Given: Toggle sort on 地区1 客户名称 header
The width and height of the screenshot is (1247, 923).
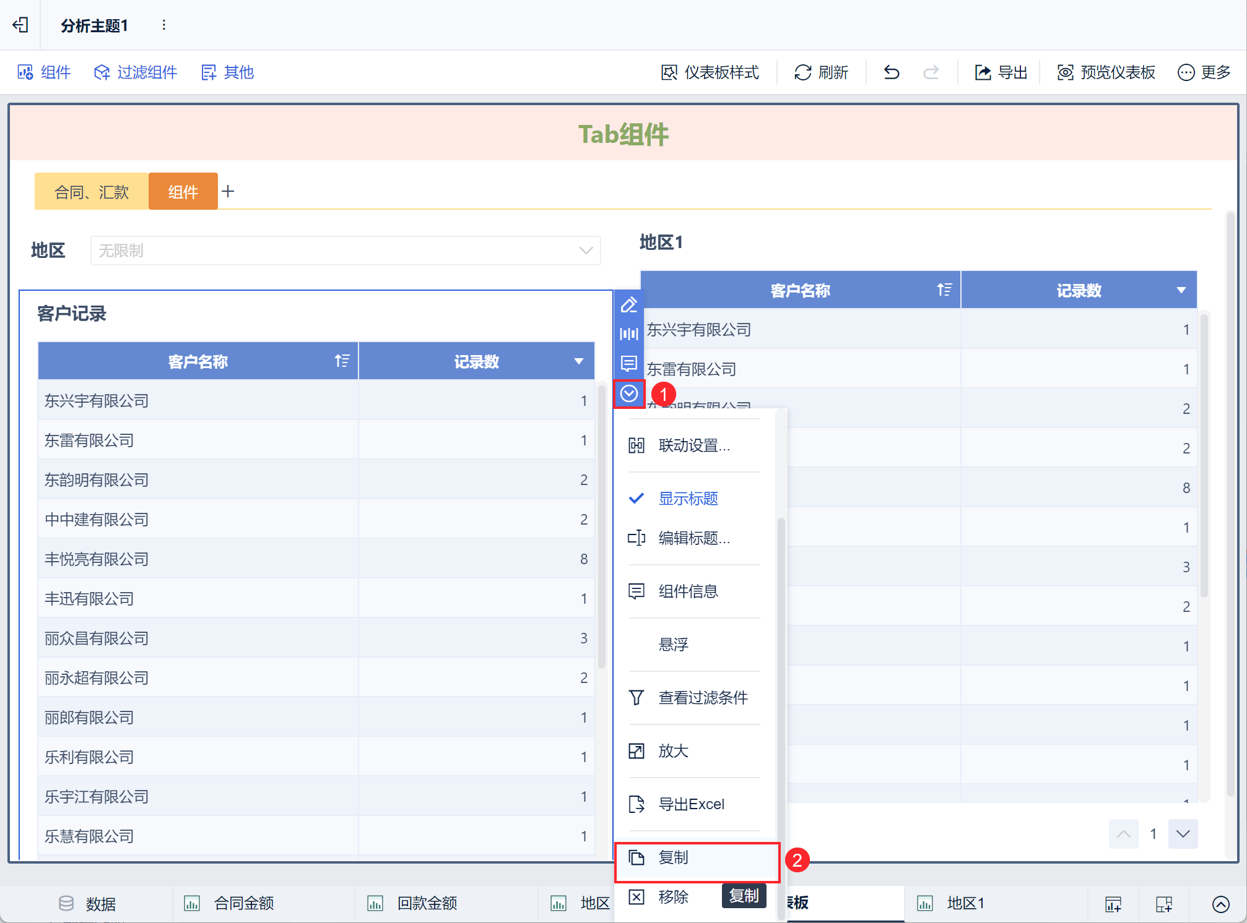Looking at the screenshot, I should tap(944, 290).
